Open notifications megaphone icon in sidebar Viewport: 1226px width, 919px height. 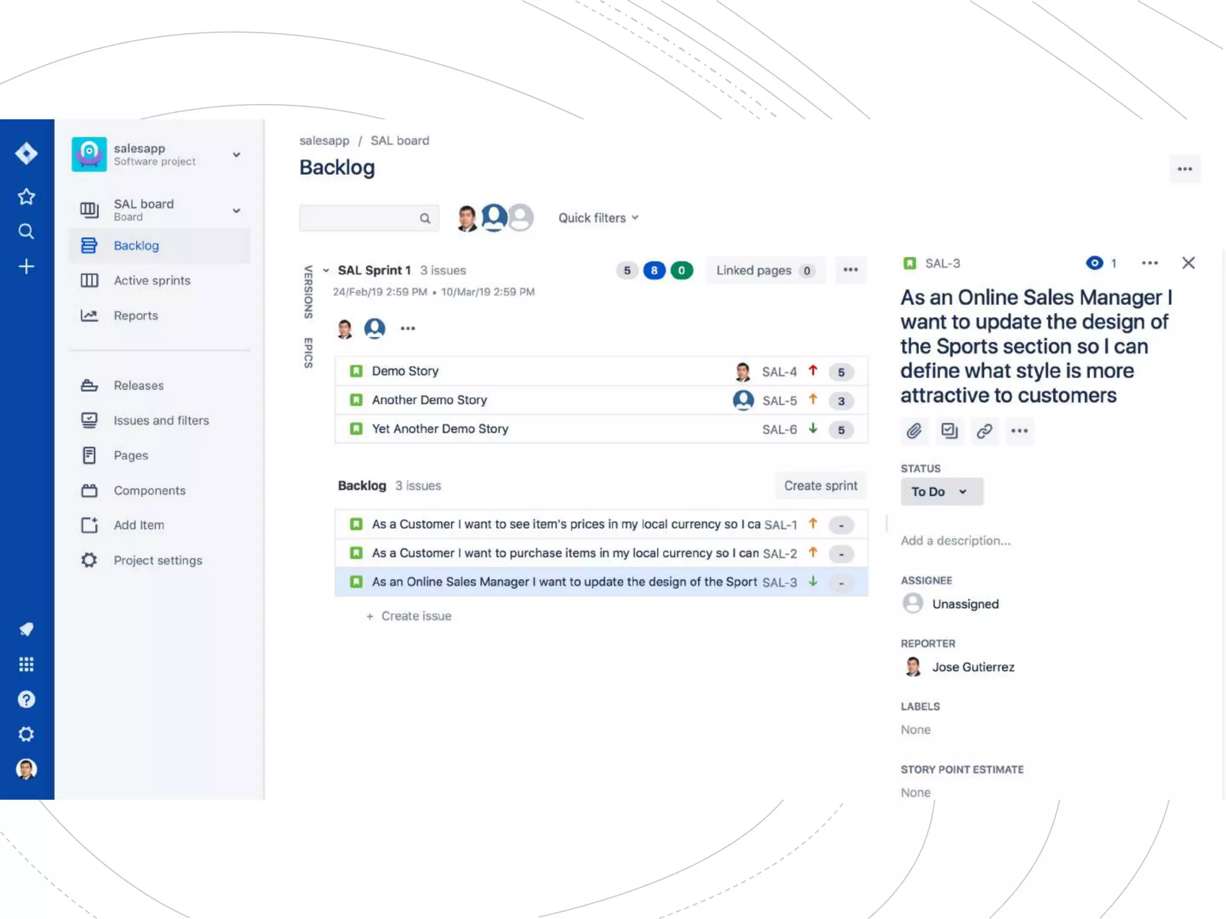(26, 629)
